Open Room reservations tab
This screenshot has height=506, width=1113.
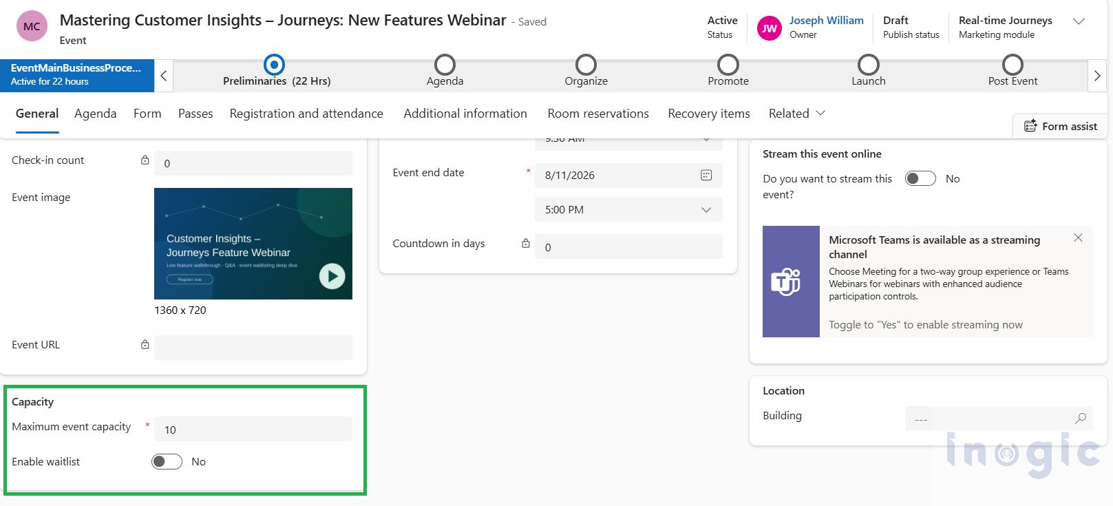pos(598,114)
